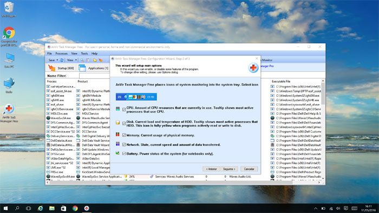Open the AnVir Task Manager desktop shortcut

9,113
